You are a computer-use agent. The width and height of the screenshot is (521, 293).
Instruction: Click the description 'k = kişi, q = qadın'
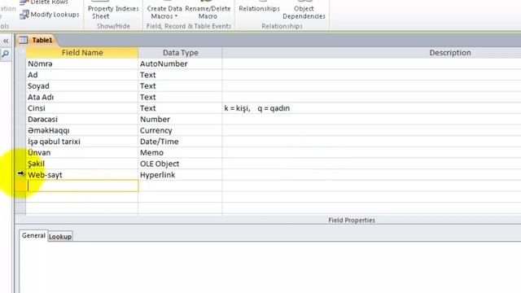tap(257, 108)
